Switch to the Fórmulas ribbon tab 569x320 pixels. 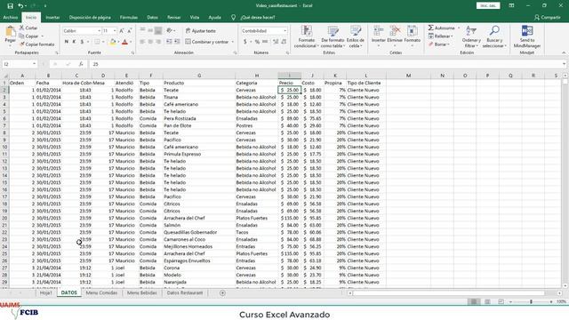[x=129, y=18]
